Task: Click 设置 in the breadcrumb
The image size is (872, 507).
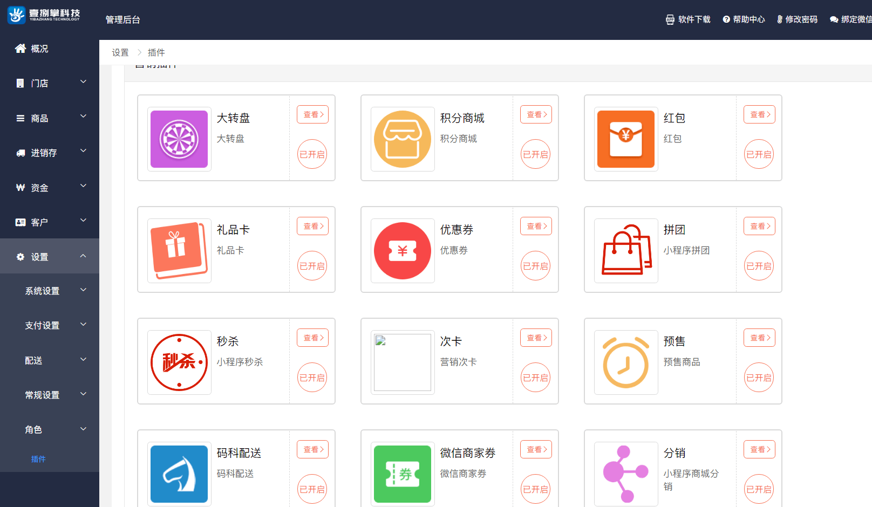Action: pyautogui.click(x=120, y=52)
